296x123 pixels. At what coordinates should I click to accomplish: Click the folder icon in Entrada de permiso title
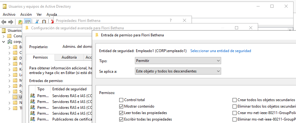pos(97,35)
